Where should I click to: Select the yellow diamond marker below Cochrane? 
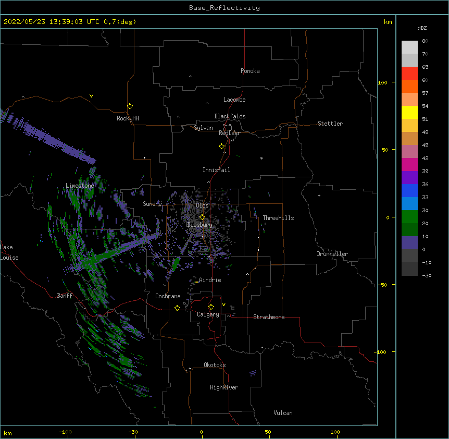tap(177, 308)
